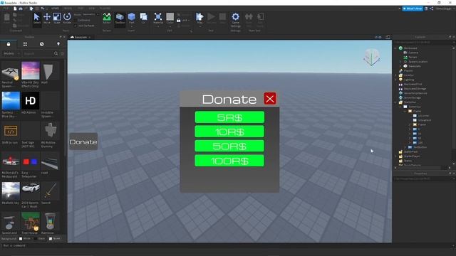Expand the Lighting node in Explorer
The width and height of the screenshot is (456, 256).
[395, 80]
